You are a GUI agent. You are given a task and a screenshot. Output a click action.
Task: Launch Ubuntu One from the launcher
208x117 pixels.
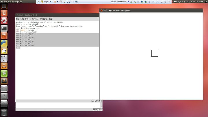[x=4, y=13]
